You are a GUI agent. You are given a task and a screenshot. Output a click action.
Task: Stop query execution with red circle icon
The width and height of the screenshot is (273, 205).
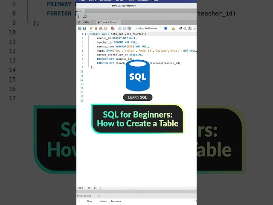click(x=105, y=29)
